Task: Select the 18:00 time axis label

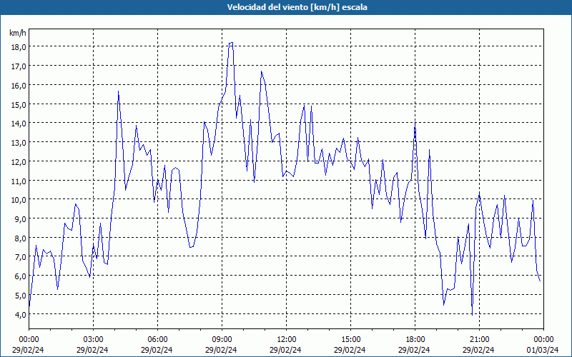Action: coord(415,340)
